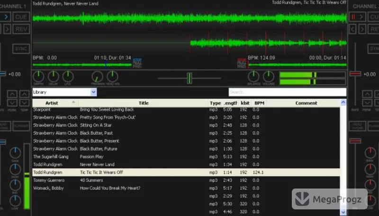Select 'Sitting On A Star' track

[x=186, y=125]
